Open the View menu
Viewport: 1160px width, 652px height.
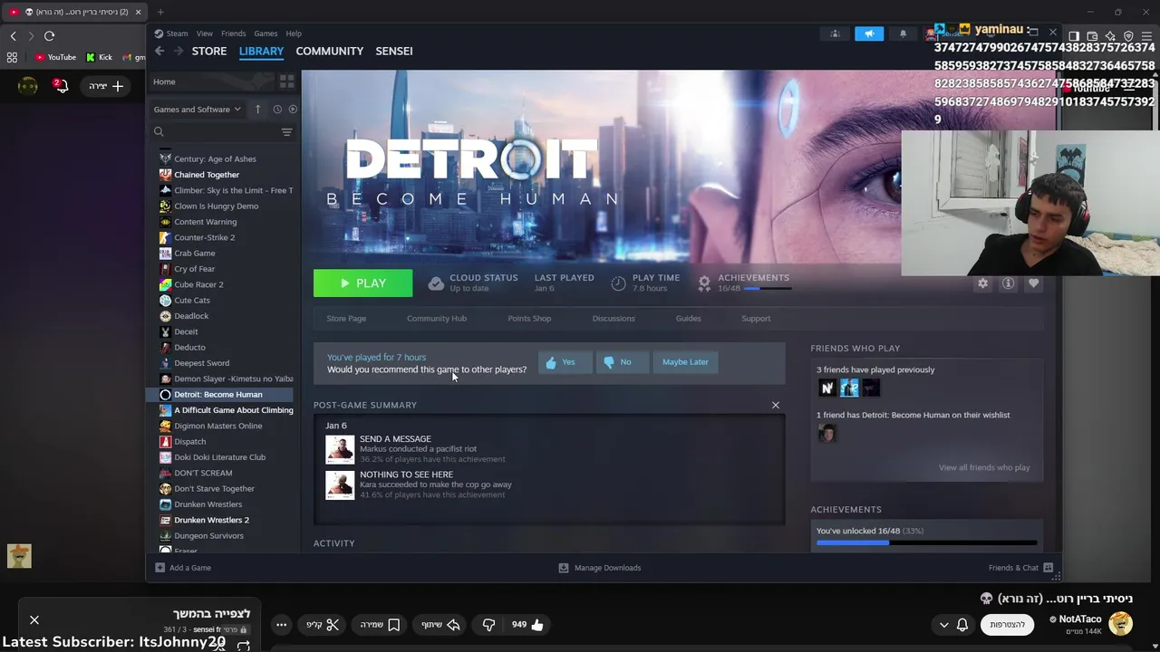(205, 34)
